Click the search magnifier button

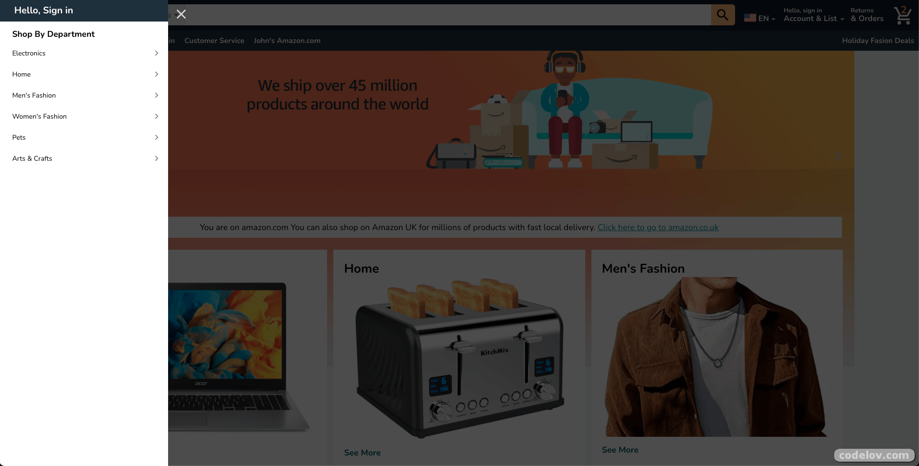[723, 15]
